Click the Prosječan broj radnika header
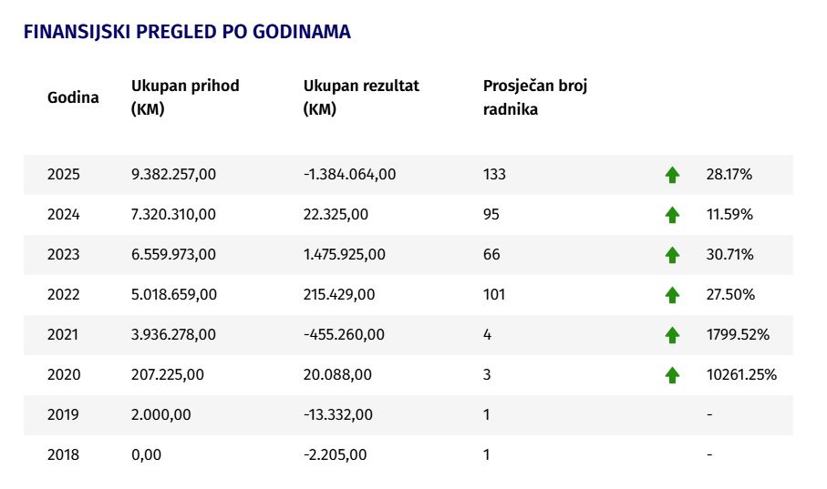Viewport: 827px width, 489px height. click(x=535, y=97)
